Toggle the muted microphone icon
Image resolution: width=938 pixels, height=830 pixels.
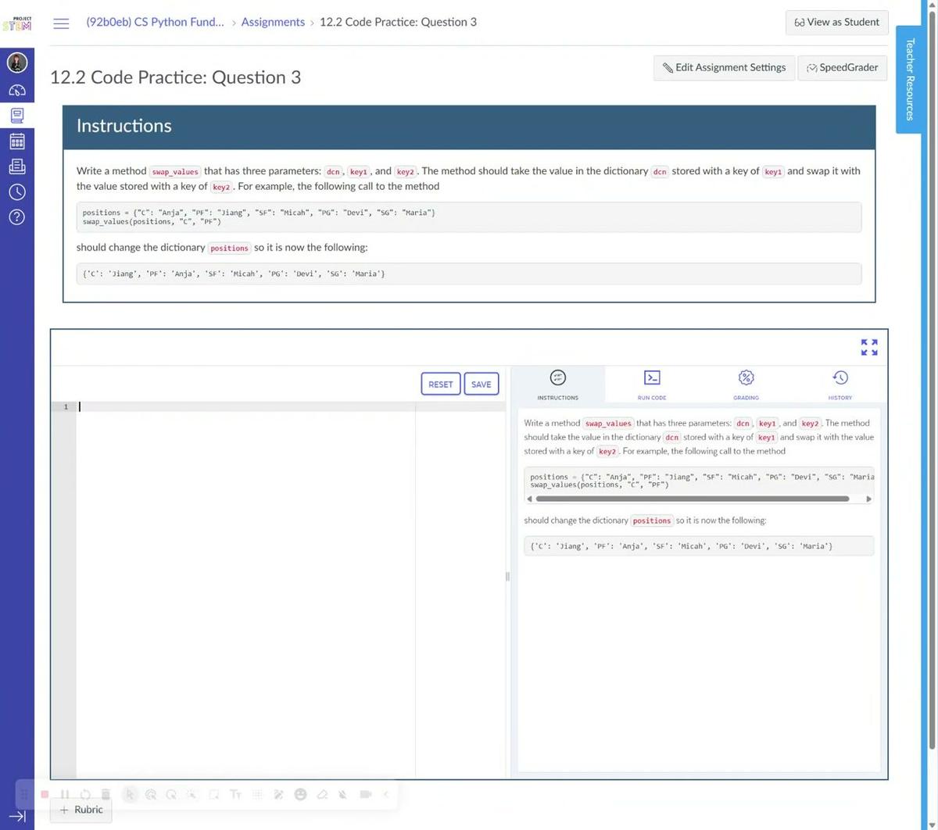[342, 795]
